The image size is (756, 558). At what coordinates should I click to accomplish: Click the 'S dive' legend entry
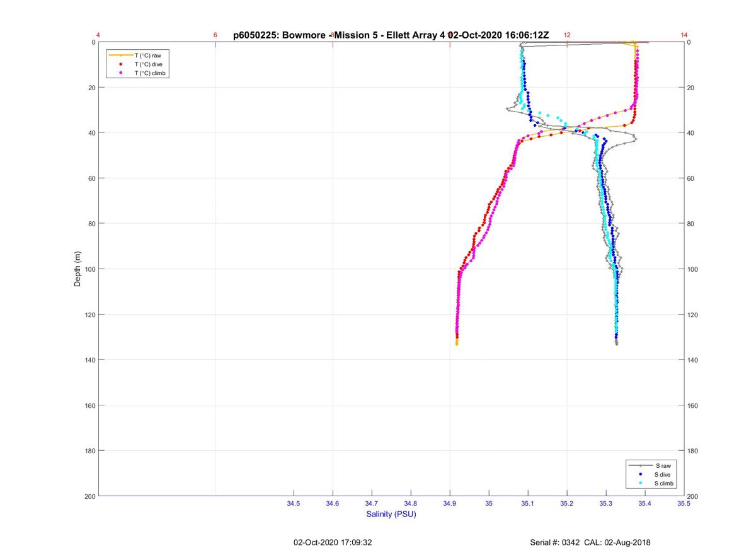click(x=653, y=474)
